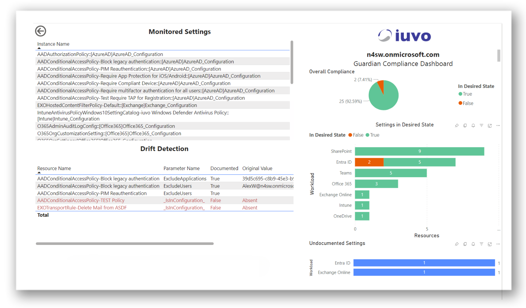Select the False legend item under Overall Compliance
The image size is (526, 308).
466,103
